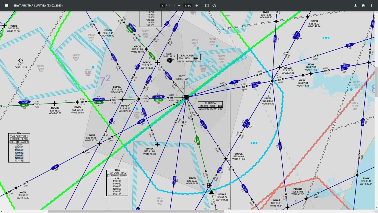
Task: Click the SJOY aerodrome symbol
Action: click(x=21, y=61)
